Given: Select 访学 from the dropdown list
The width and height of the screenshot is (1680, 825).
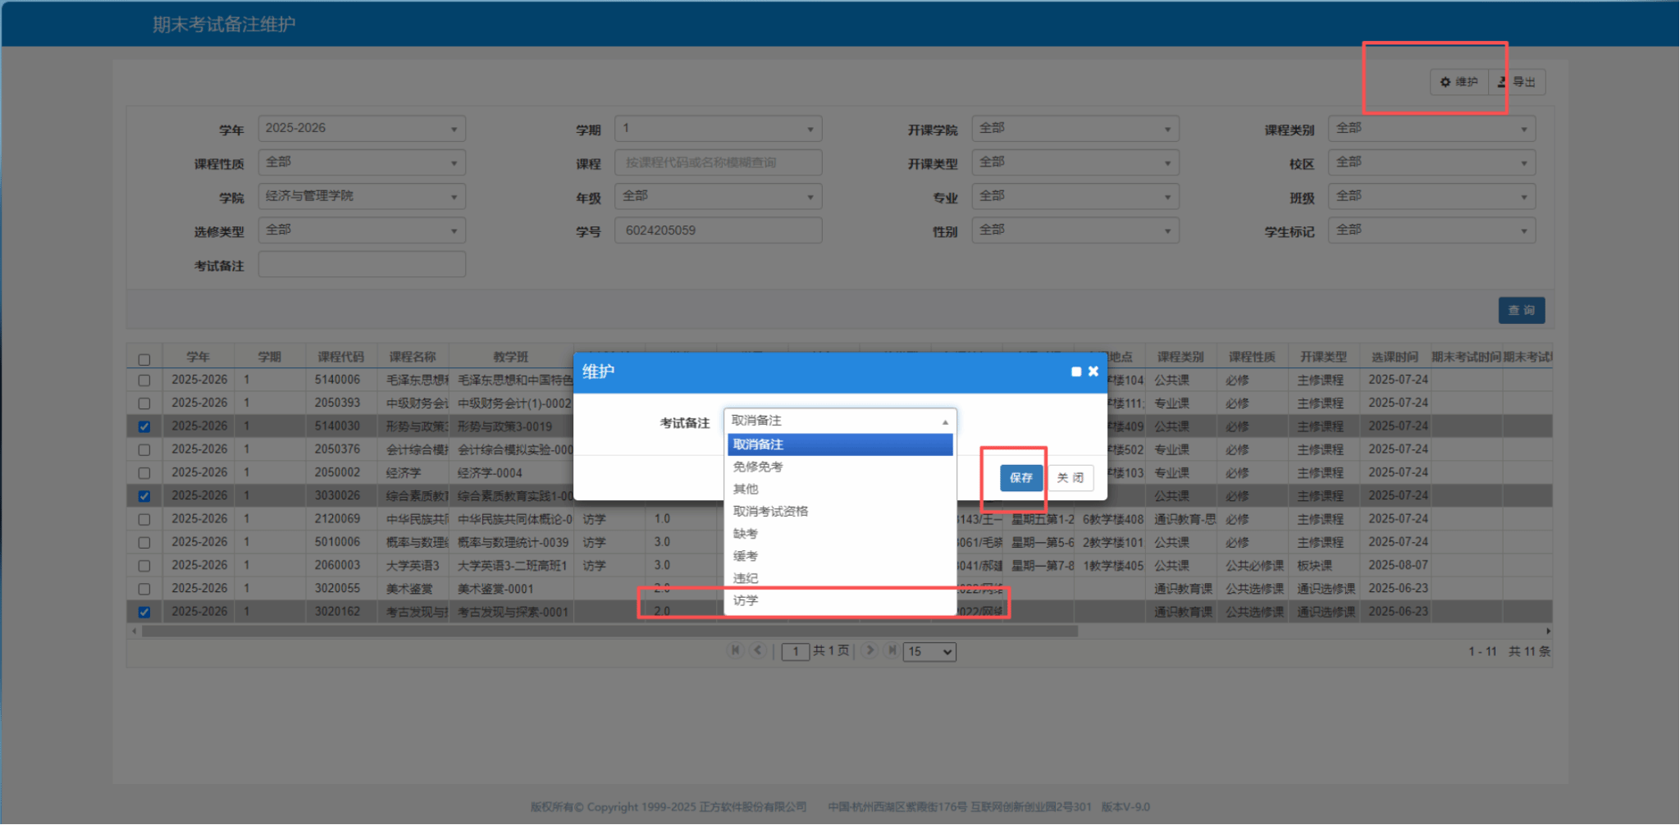Looking at the screenshot, I should coord(746,600).
